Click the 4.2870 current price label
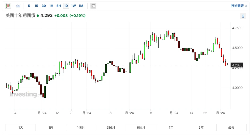The width and height of the screenshot is (251, 135). tap(237, 65)
